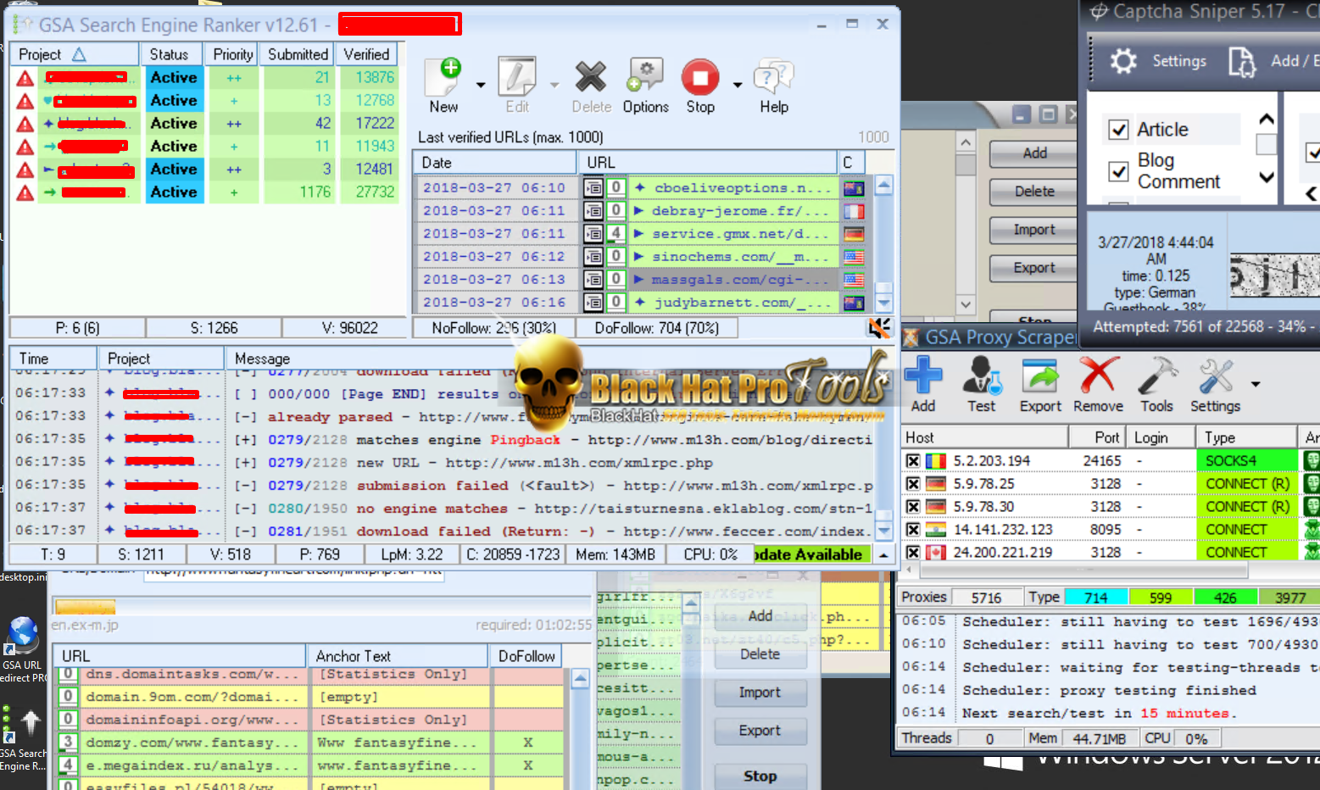Toggle the Article checkbox in Captcha Sniper
The image size is (1320, 790).
tap(1118, 130)
